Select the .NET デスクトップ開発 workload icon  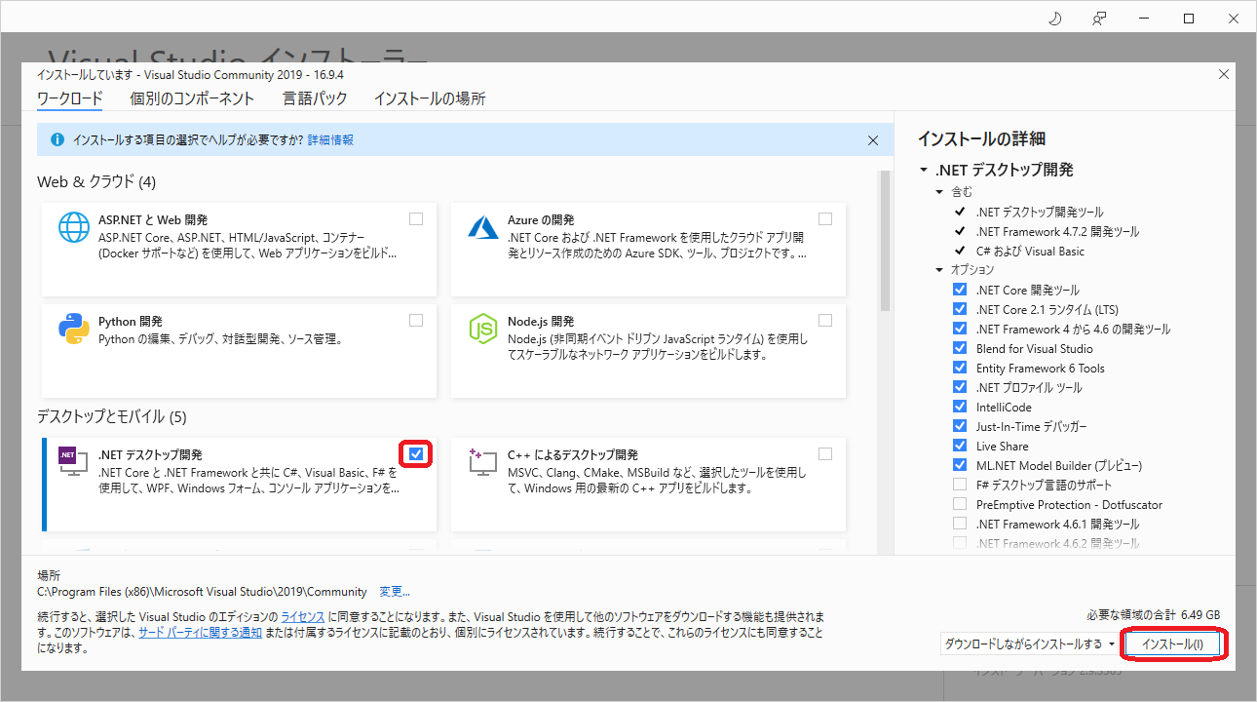tap(73, 461)
